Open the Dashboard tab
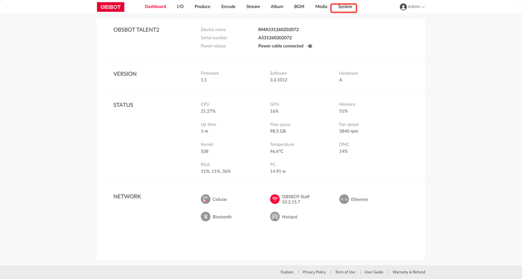The width and height of the screenshot is (522, 279). 155,7
